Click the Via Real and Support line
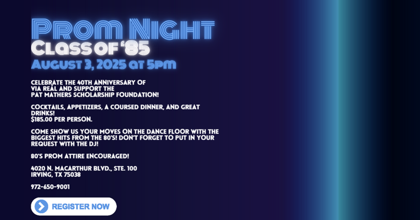 [x=72, y=89]
